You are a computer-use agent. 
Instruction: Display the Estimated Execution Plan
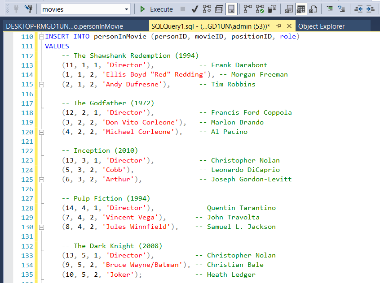click(x=207, y=9)
